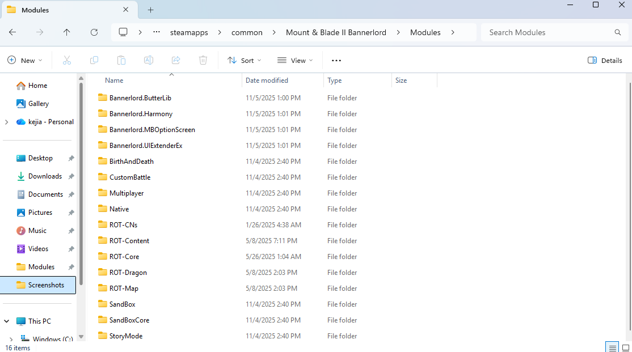Image resolution: width=632 pixels, height=352 pixels.
Task: Click the Rename icon in toolbar
Action: coord(149,60)
